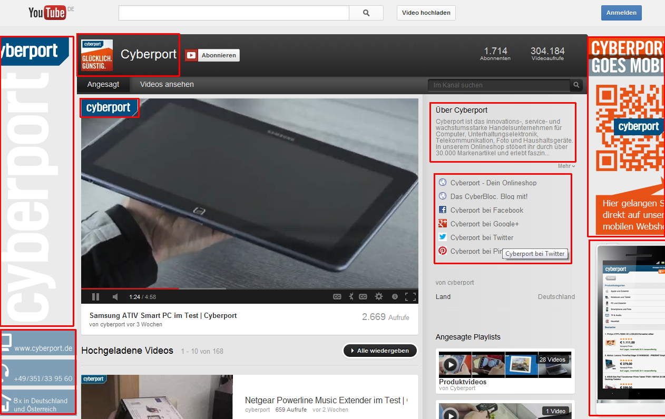Viewport: 665px width, 419px height.
Task: Click the Cyberport channel name in header
Action: tap(149, 55)
